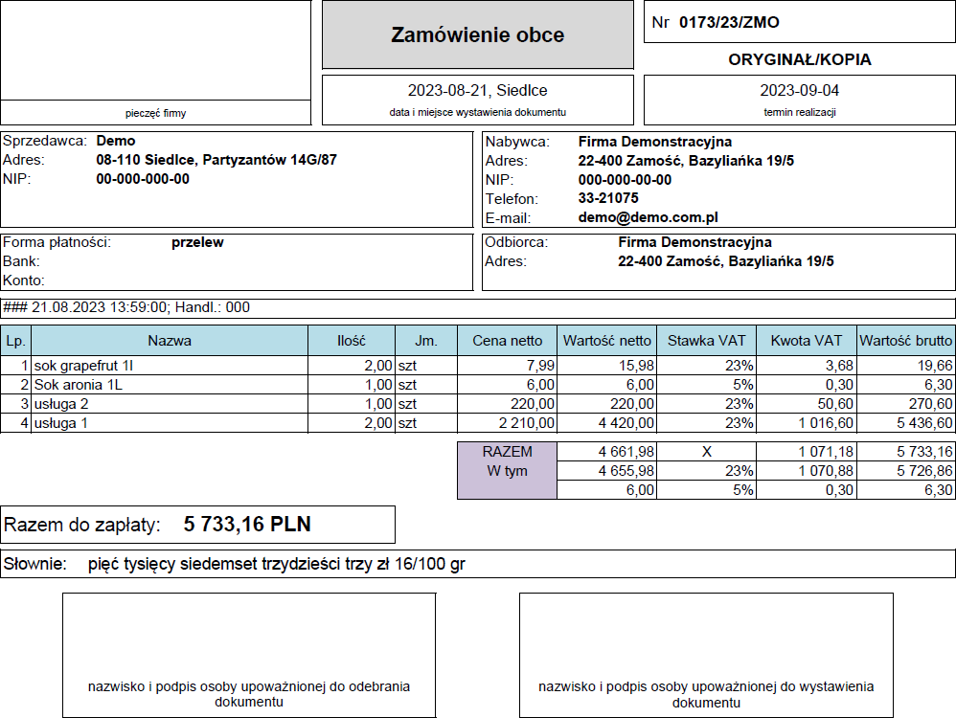Click the 'Wartość brutto' column header

[x=905, y=340]
